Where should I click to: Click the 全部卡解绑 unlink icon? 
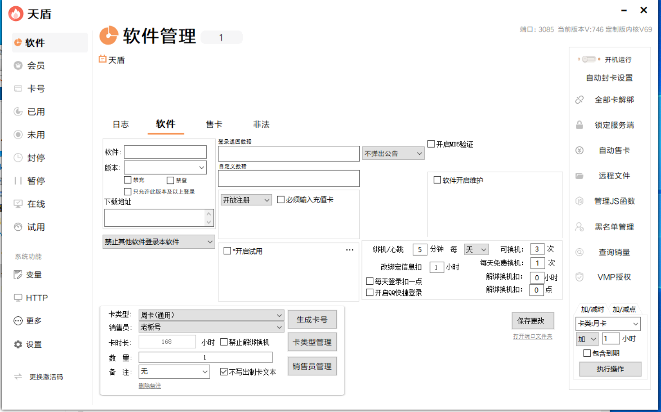pyautogui.click(x=580, y=100)
